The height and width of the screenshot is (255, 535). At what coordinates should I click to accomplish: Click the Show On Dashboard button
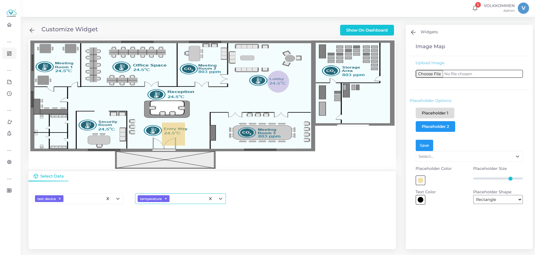[x=367, y=30]
